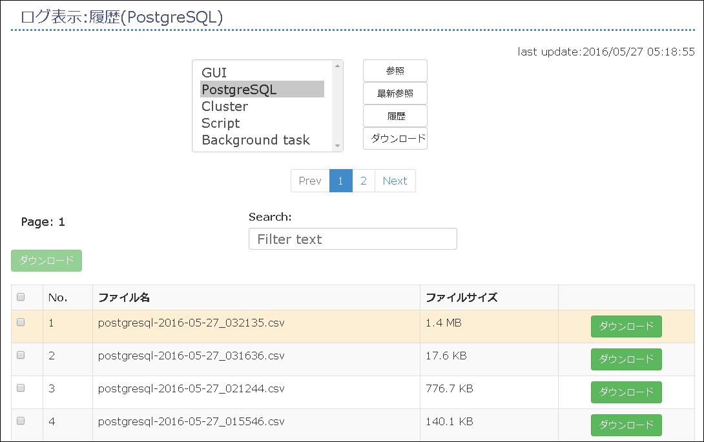
Task: Click the 最新参照 button
Action: pyautogui.click(x=395, y=94)
